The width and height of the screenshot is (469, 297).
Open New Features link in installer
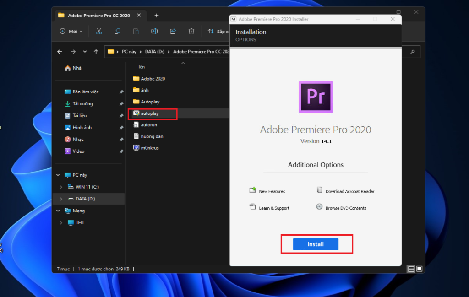[267, 191]
